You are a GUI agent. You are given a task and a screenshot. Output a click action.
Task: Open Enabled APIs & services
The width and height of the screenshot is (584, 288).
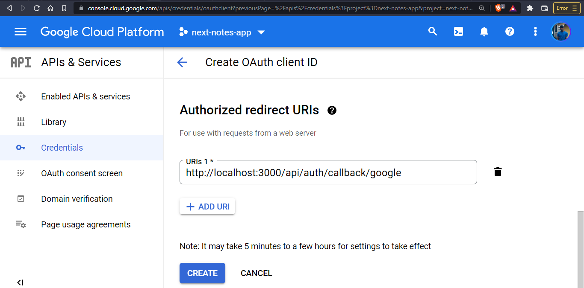pos(82,96)
